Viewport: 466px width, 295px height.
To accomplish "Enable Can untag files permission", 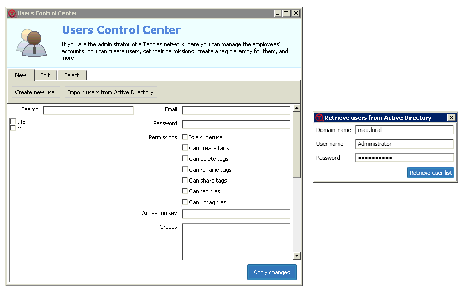I will tap(185, 202).
